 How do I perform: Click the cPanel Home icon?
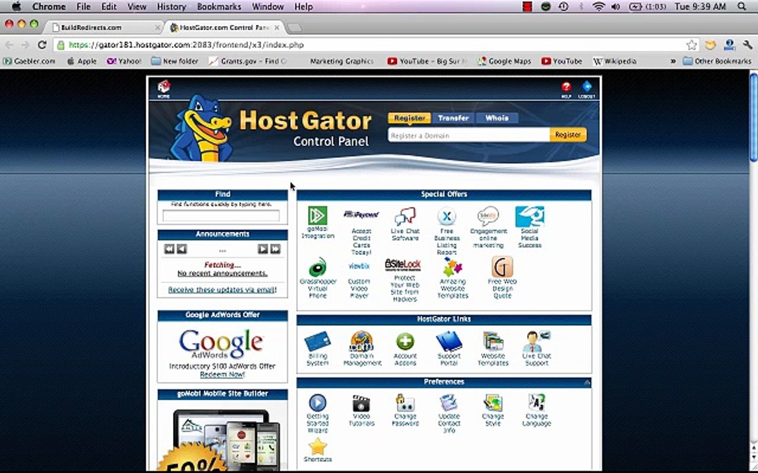163,89
